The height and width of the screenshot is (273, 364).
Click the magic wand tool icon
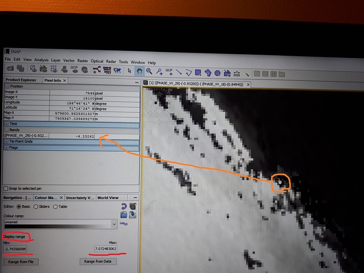tap(247, 74)
